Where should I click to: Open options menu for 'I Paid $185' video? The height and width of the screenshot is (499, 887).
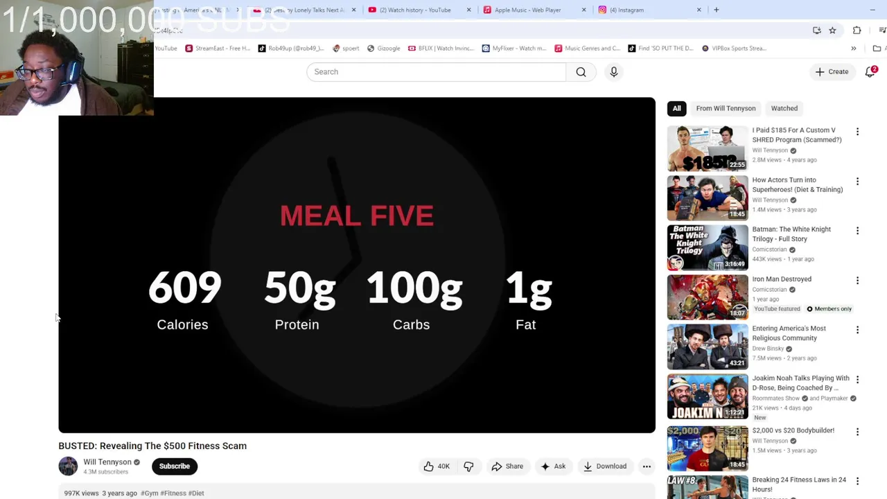point(857,132)
